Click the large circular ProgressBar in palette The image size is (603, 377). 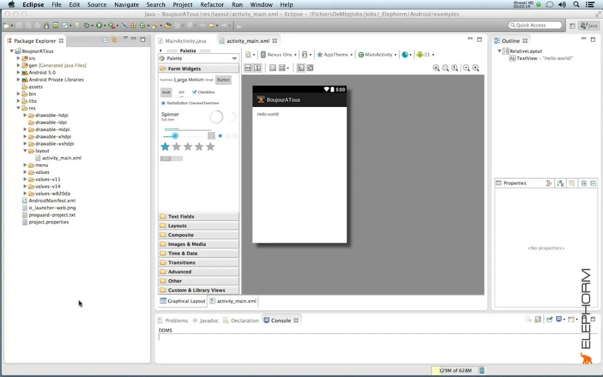(216, 117)
